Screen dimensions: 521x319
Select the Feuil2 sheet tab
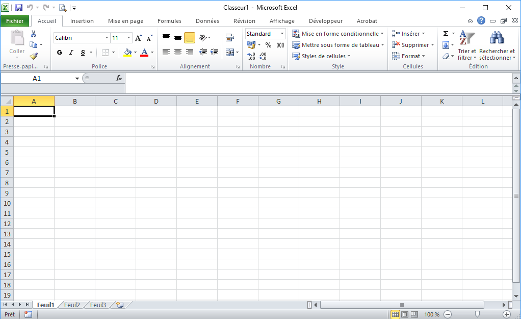[x=72, y=305]
